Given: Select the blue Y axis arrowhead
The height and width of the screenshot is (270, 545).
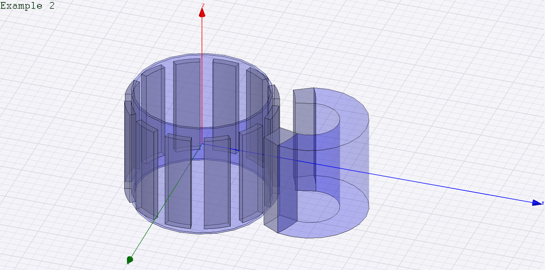Looking at the screenshot, I should [537, 203].
